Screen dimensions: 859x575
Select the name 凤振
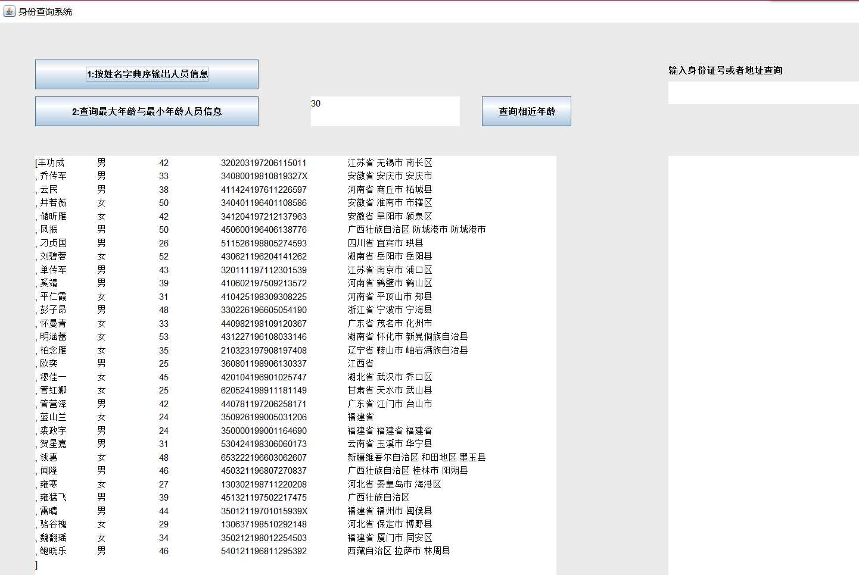[x=49, y=230]
